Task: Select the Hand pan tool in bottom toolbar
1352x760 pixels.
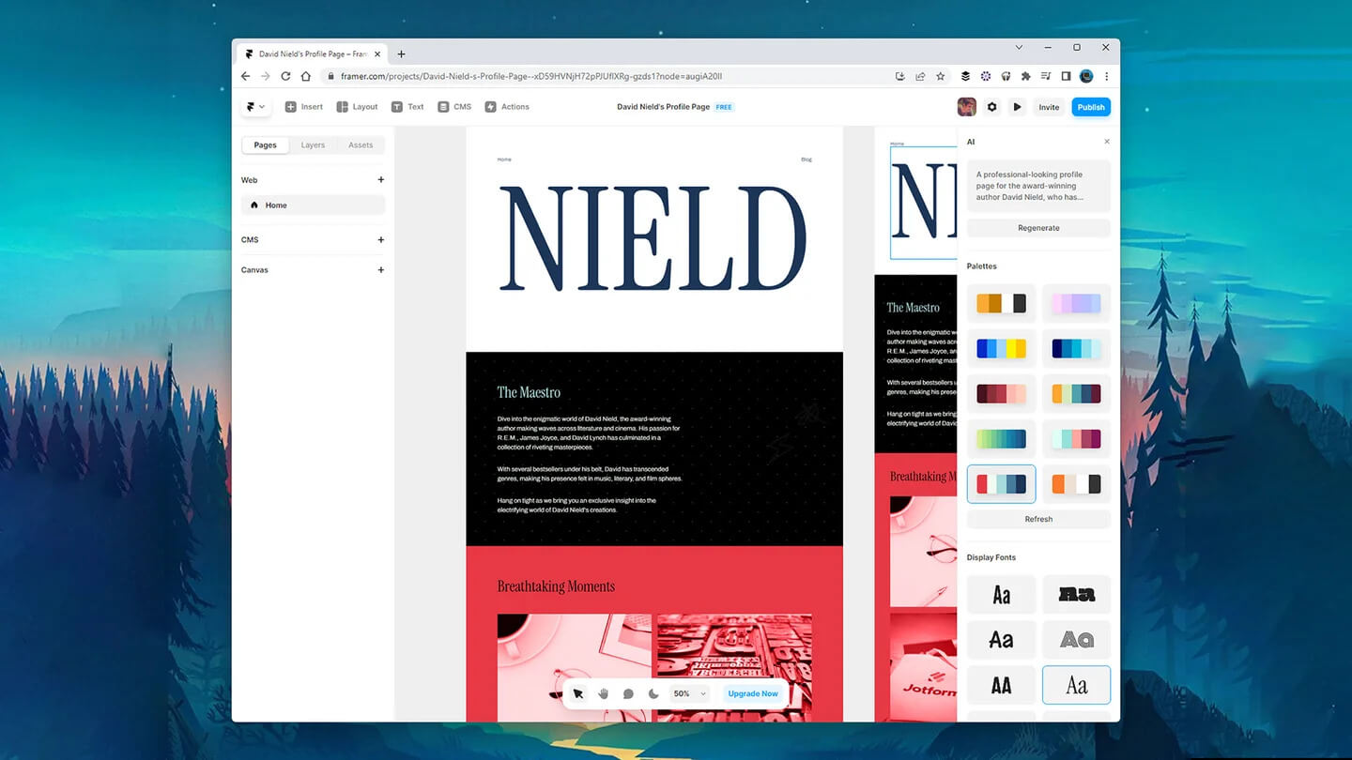Action: (x=603, y=693)
